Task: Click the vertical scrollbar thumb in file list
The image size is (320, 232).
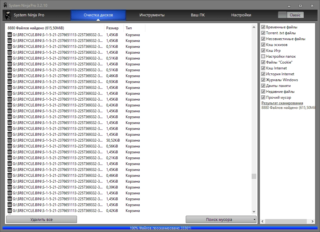Action: (254, 176)
